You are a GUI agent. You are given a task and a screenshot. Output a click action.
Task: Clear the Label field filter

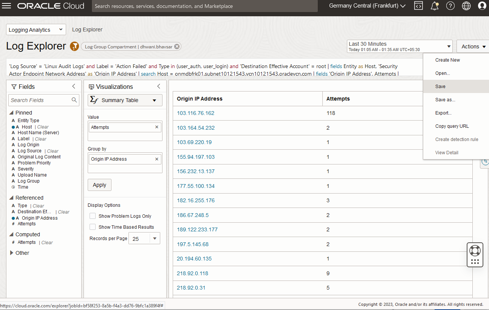click(41, 139)
